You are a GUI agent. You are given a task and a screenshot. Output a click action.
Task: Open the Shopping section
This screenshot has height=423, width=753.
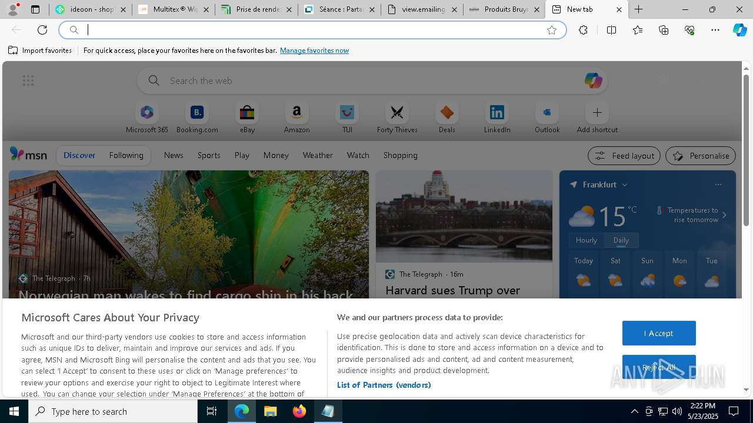[401, 155]
